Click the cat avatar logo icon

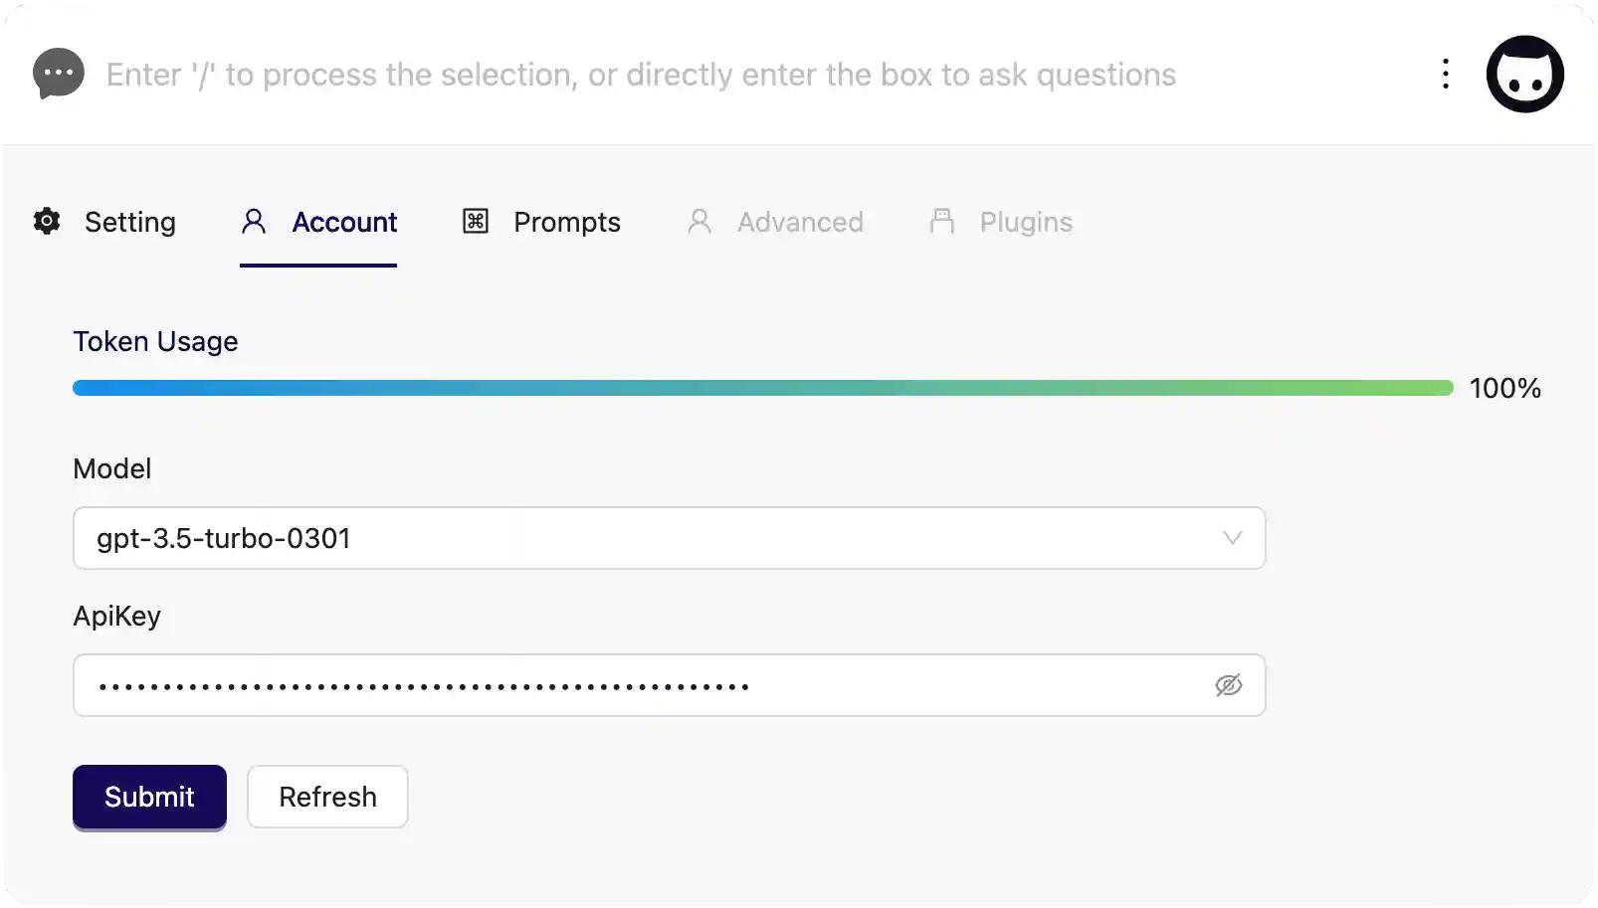pyautogui.click(x=1524, y=75)
